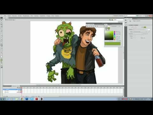Image resolution: width=153 pixels, height=115 pixels.
Task: Open the red Flash icon on the taskbar
Action: (37, 99)
